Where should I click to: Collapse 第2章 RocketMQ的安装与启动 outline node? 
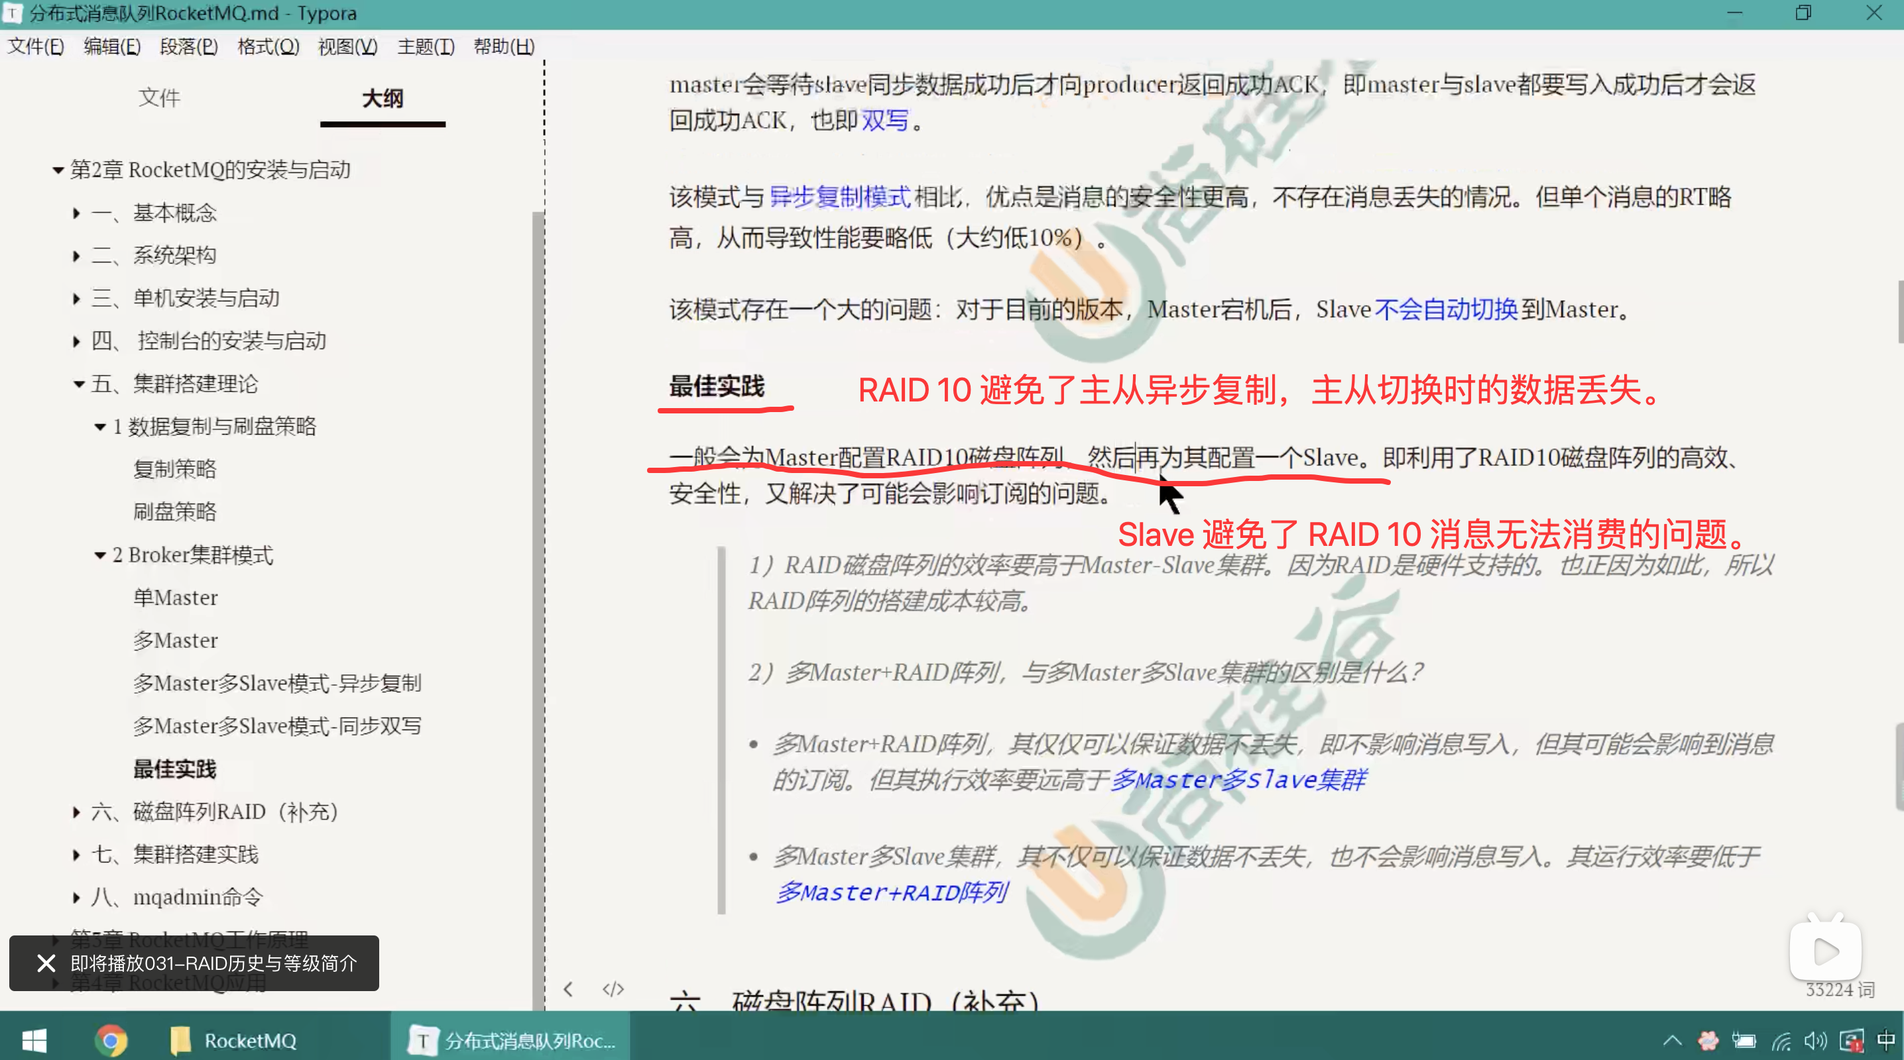(58, 171)
